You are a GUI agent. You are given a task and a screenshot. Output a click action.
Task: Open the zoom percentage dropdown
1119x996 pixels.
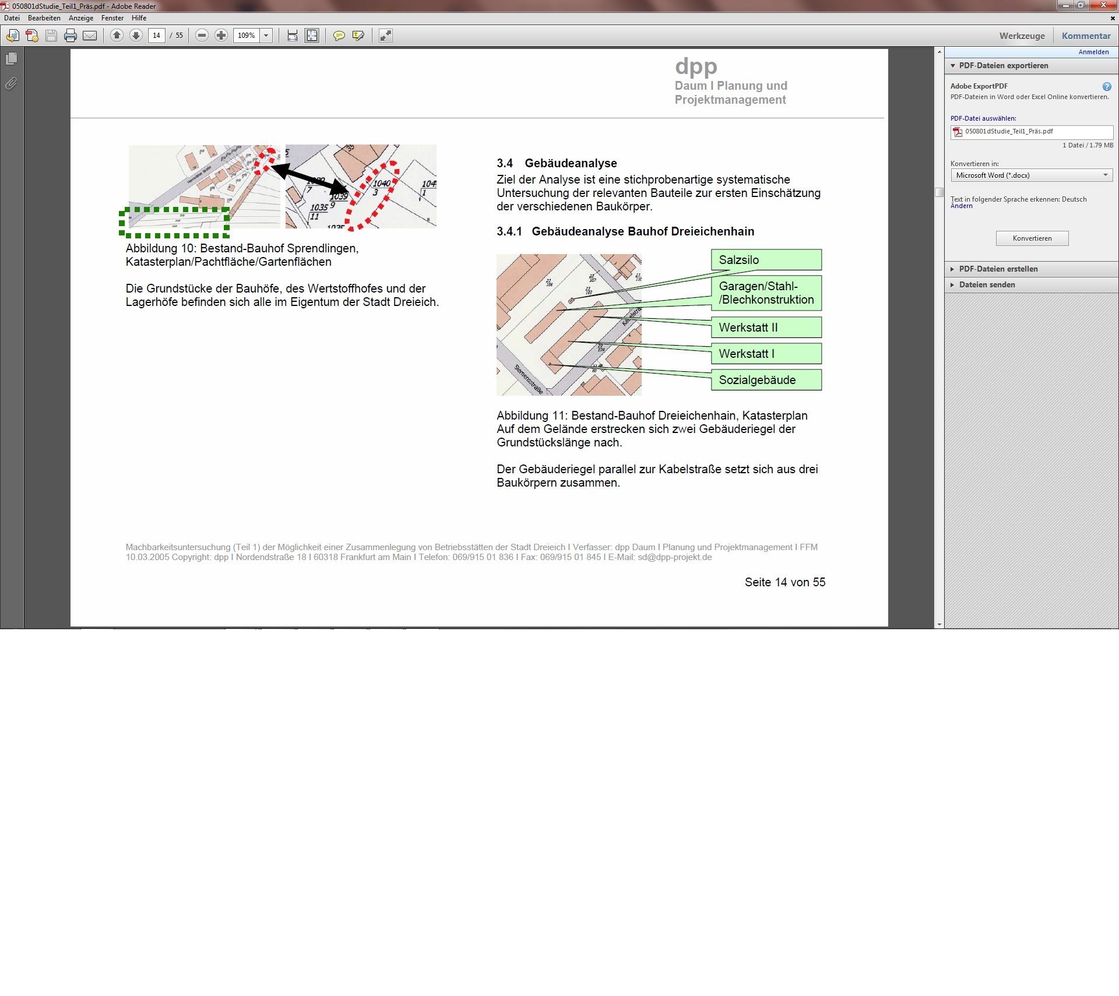click(x=266, y=36)
